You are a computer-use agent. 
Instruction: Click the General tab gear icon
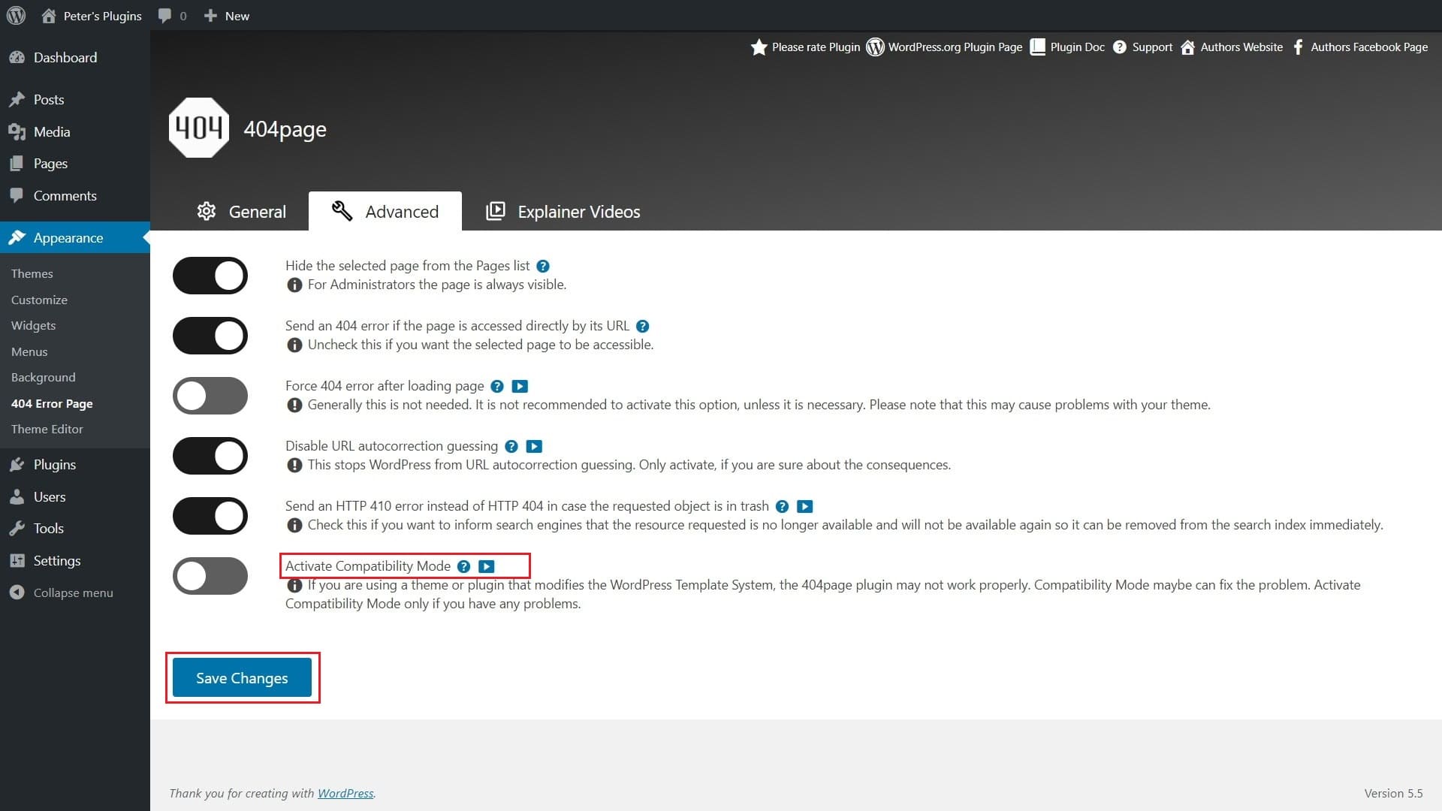[207, 211]
